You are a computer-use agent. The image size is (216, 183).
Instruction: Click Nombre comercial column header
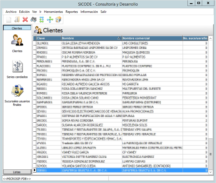point(152,38)
